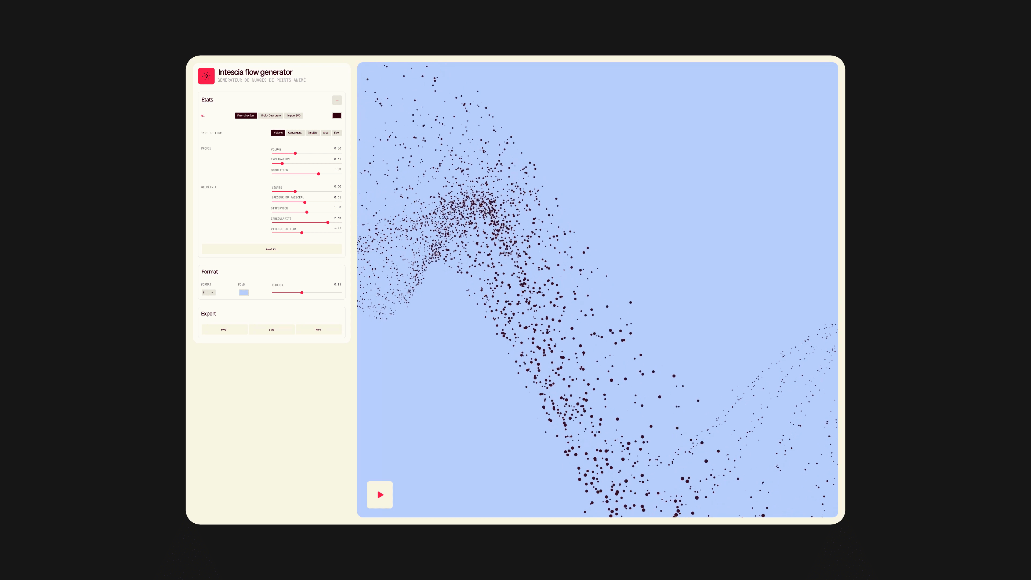Open the Import SVG mode

pos(294,116)
